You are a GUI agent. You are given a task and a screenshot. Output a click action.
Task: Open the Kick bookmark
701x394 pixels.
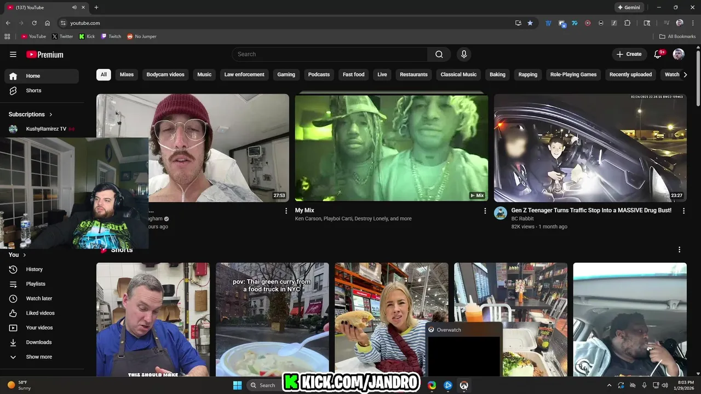(x=87, y=36)
